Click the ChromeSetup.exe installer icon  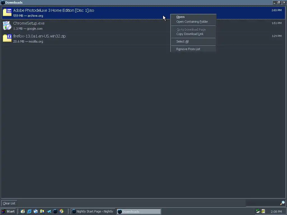(x=7, y=25)
